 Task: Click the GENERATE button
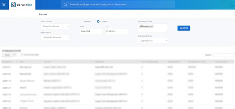pyautogui.click(x=184, y=28)
